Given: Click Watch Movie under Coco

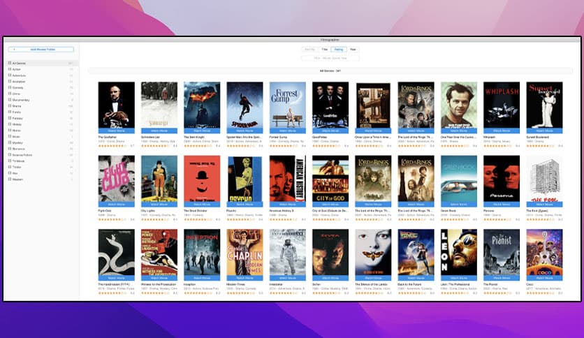Looking at the screenshot, I should tap(544, 278).
